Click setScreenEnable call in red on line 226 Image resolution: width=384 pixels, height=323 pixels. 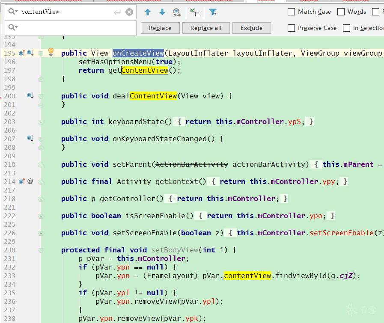point(341,233)
